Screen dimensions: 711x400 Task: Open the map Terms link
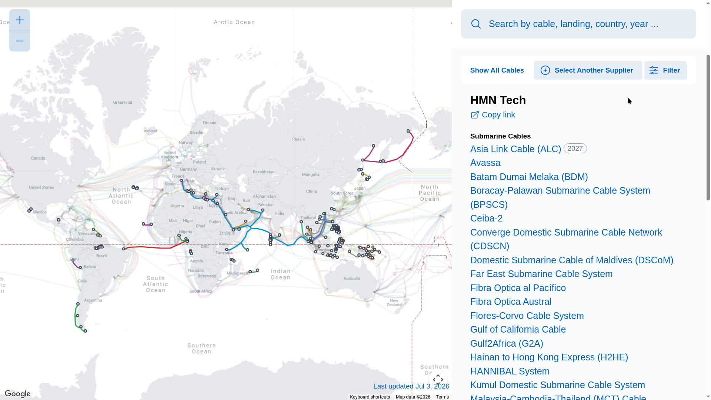442,397
